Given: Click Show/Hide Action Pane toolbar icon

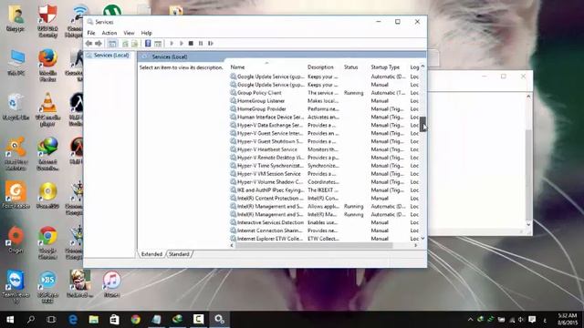Looking at the screenshot, I should point(158,44).
